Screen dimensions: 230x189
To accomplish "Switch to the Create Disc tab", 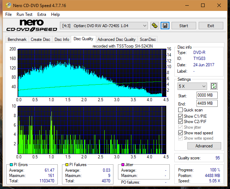I will (x=41, y=39).
